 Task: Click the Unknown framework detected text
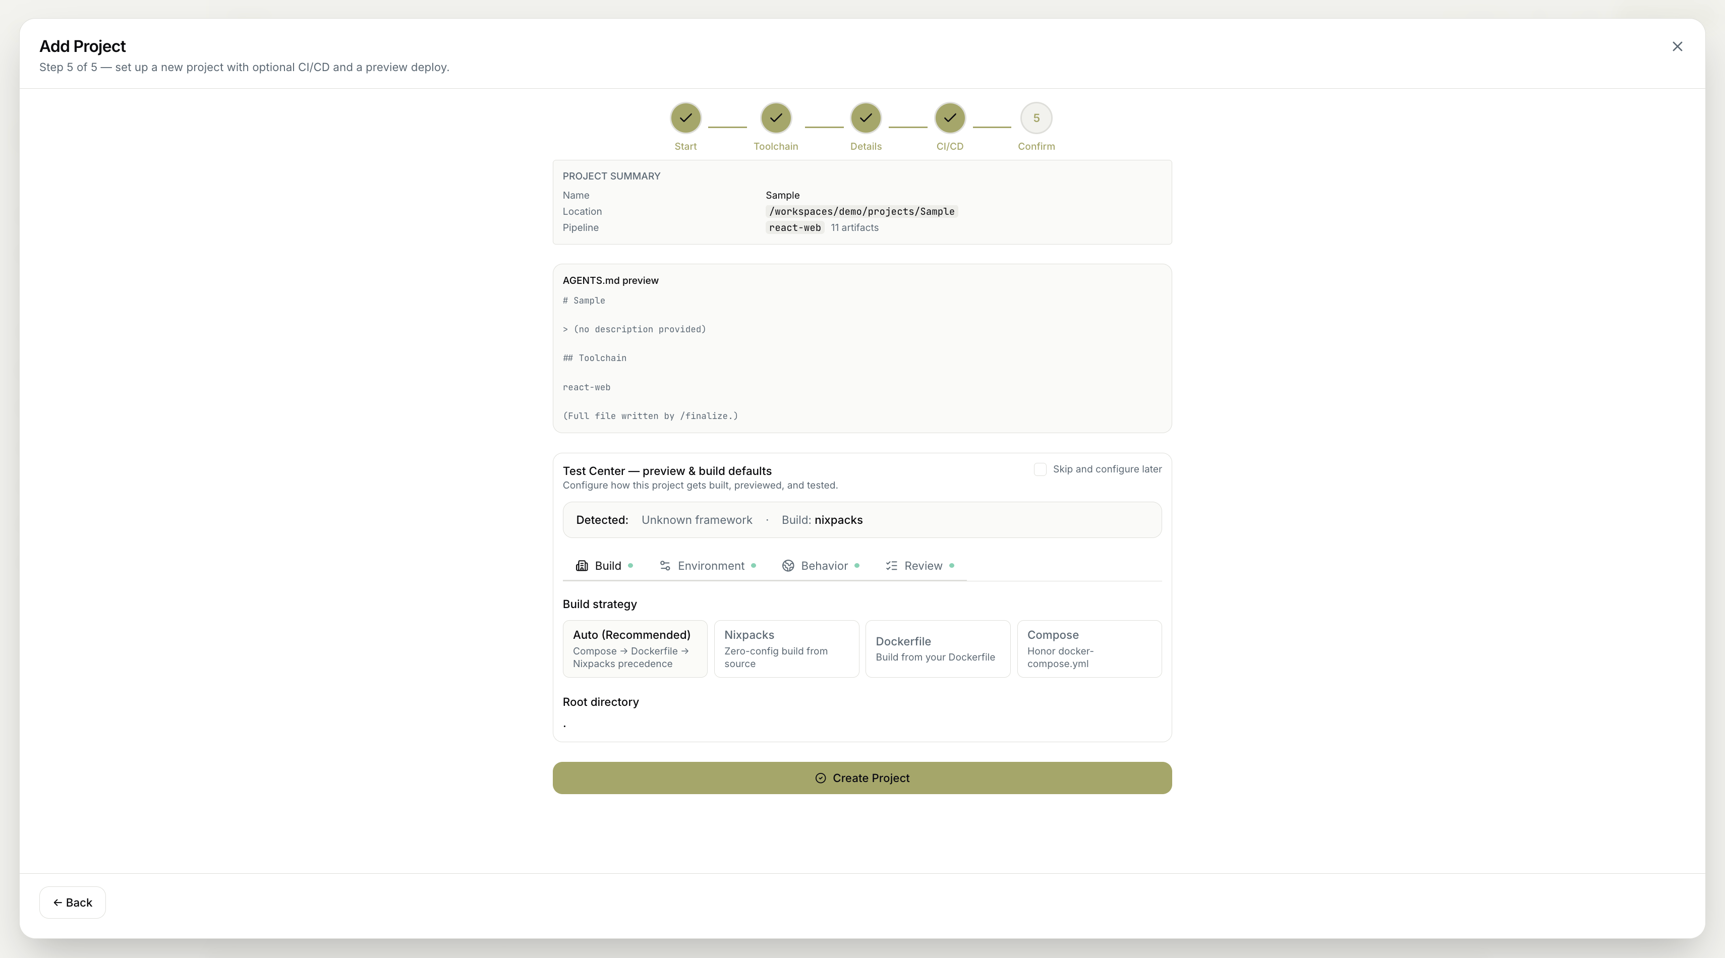click(697, 520)
